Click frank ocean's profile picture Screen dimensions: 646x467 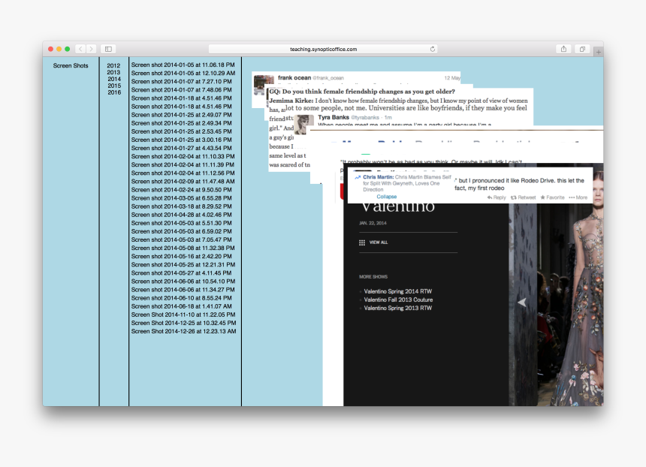[264, 80]
